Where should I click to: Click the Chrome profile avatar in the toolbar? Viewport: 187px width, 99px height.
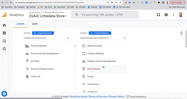click(x=167, y=2)
